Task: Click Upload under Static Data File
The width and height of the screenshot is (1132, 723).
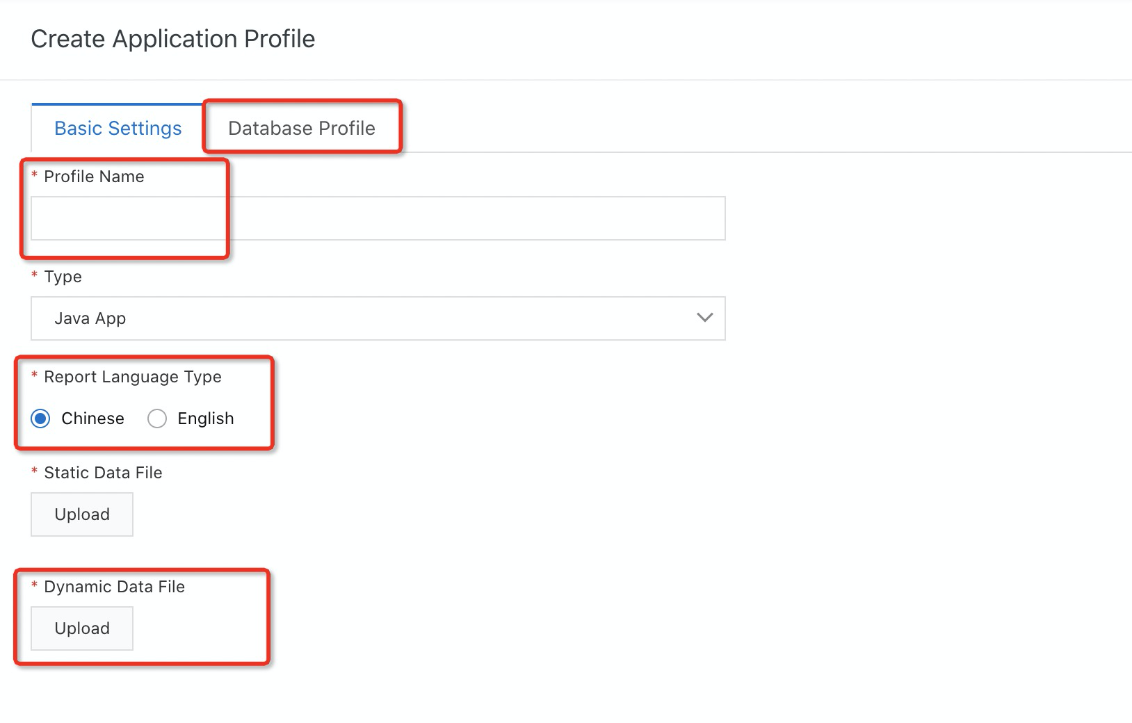Action: pos(82,514)
